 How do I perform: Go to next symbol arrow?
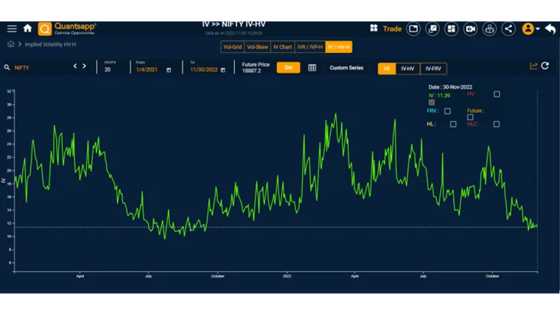pos(84,66)
